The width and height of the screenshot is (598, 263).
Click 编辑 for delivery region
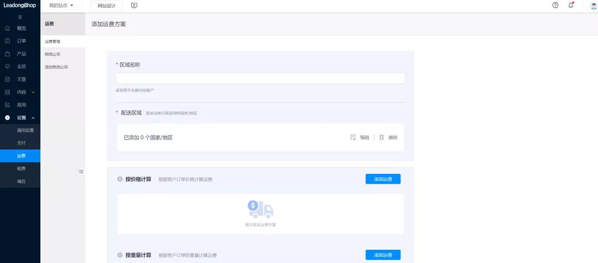(x=364, y=138)
